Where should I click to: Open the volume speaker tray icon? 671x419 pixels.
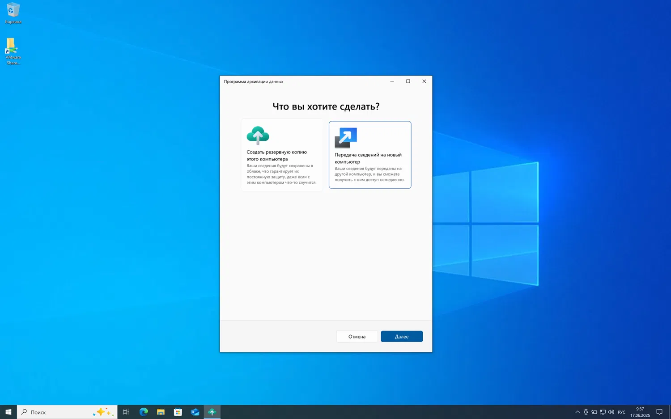tap(611, 412)
